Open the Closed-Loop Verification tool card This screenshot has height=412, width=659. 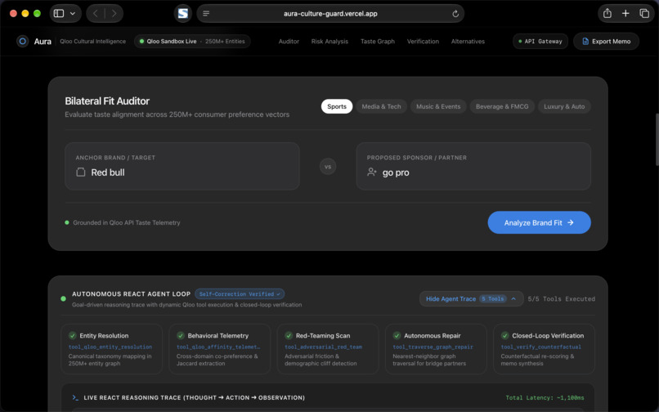(544, 348)
